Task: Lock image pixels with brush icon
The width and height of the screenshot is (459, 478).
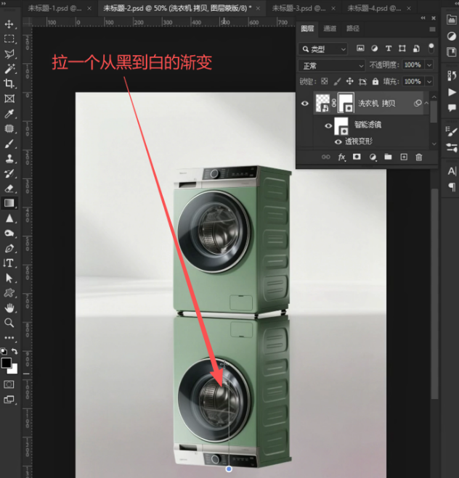Action: 337,81
